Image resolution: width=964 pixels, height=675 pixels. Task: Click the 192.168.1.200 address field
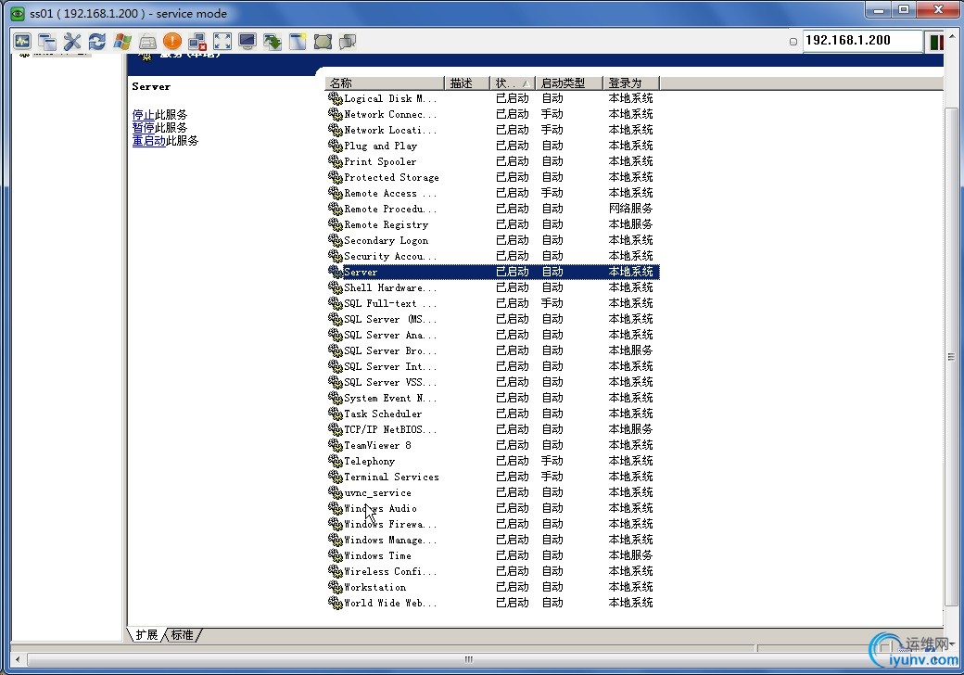[863, 41]
